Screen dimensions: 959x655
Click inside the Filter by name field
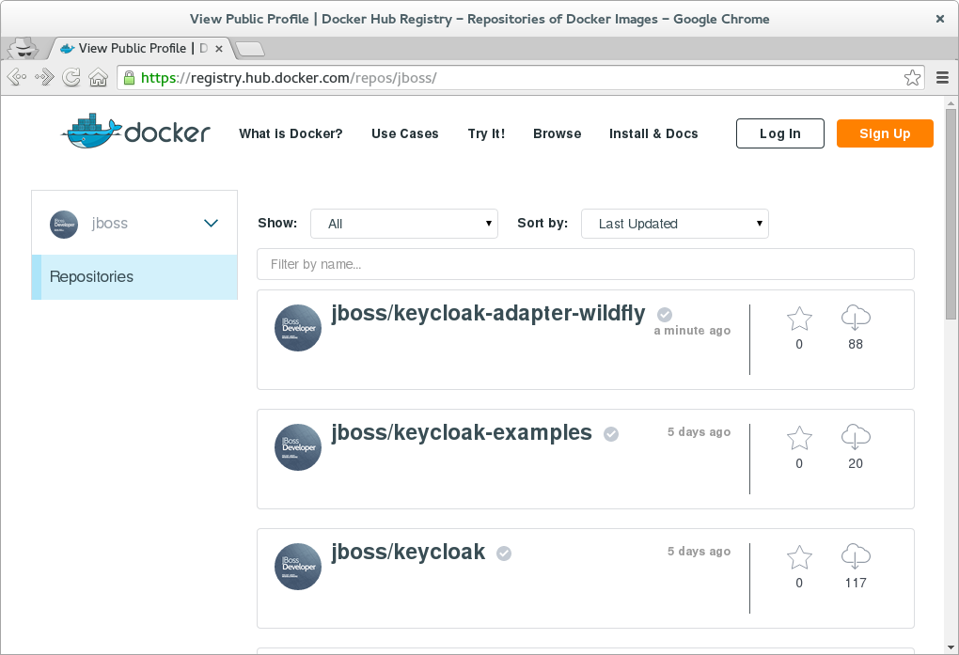coord(585,264)
